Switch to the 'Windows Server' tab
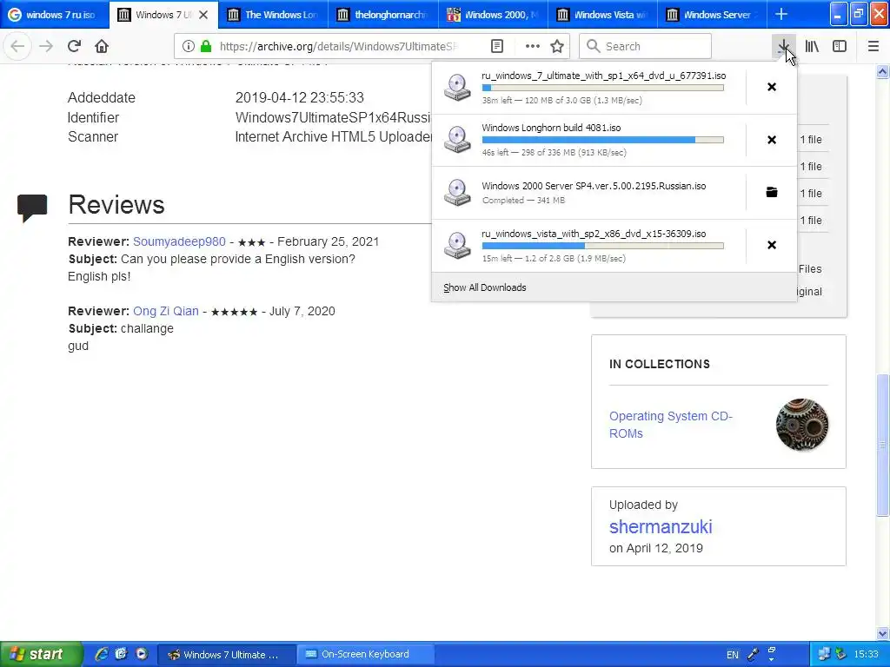 (x=712, y=15)
